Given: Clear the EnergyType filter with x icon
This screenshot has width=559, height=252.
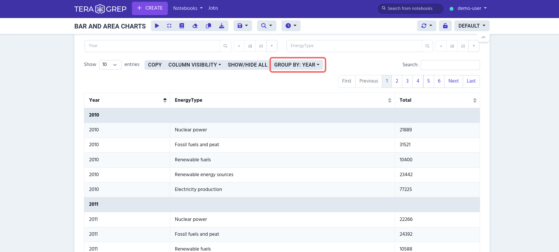Looking at the screenshot, I should [441, 46].
